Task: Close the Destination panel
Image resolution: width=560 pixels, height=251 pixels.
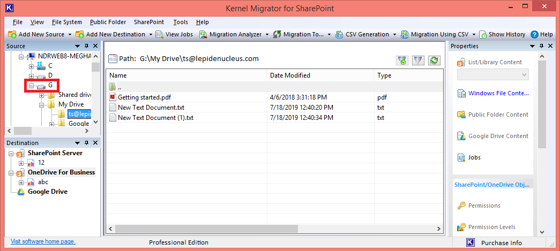Action: point(95,143)
